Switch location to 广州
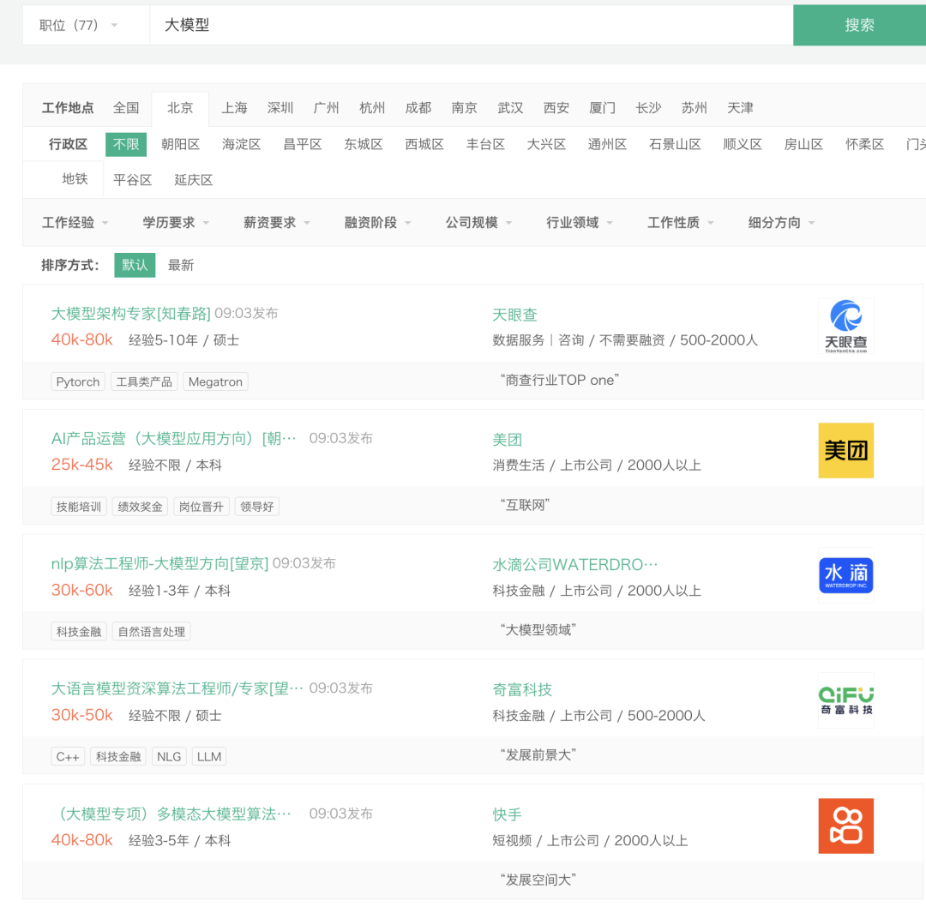The image size is (926, 907). (326, 108)
